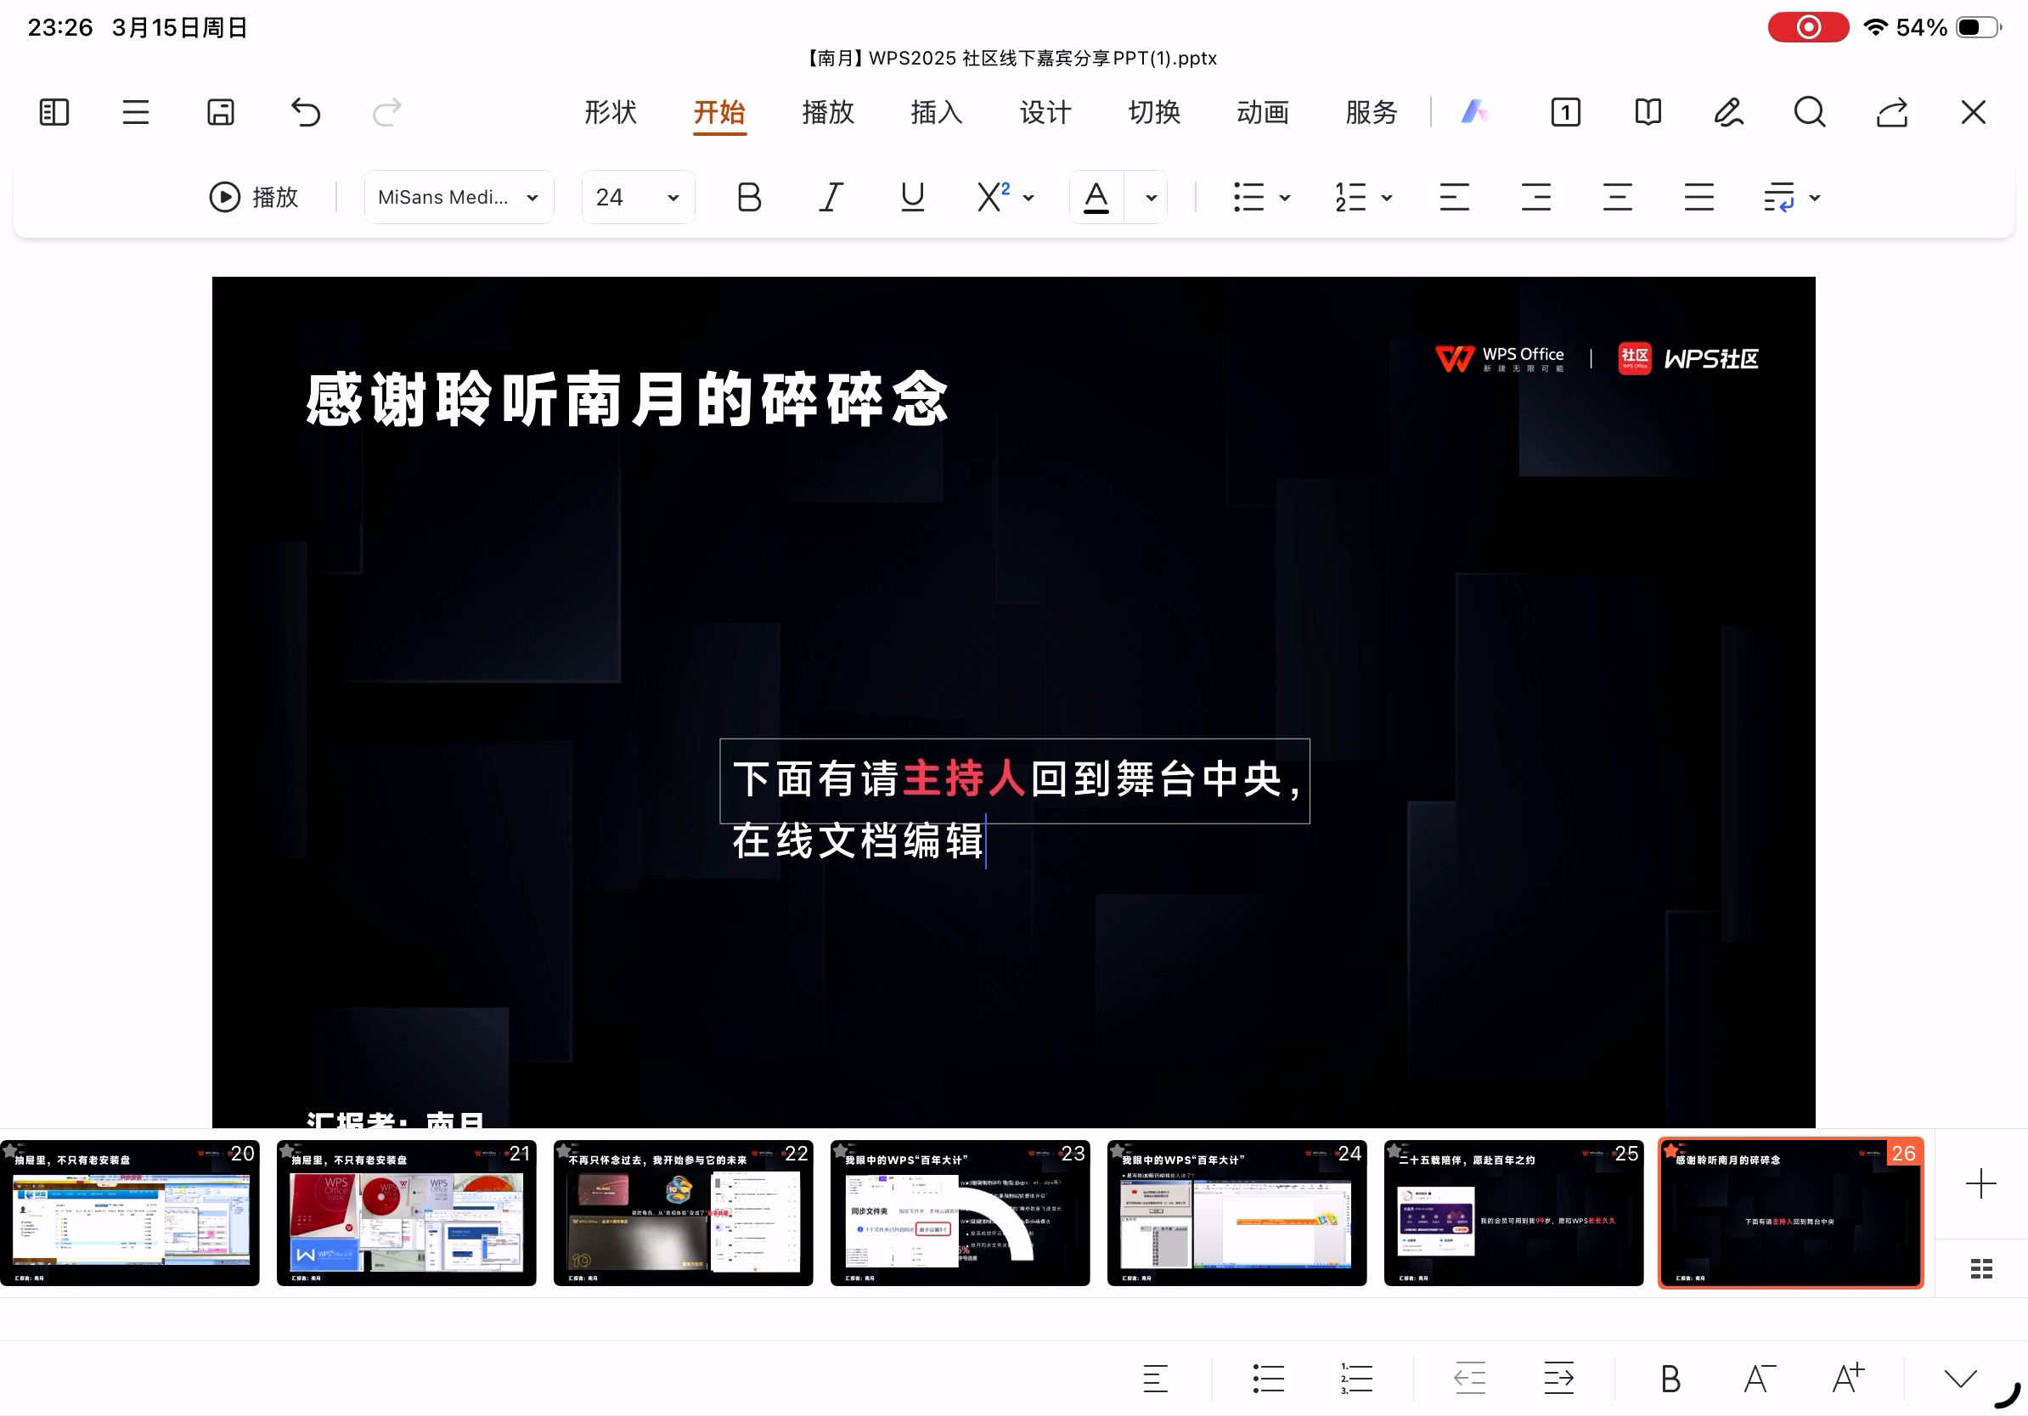Open the reading mode book icon
Viewport: 2028px width, 1416px height.
[1648, 112]
